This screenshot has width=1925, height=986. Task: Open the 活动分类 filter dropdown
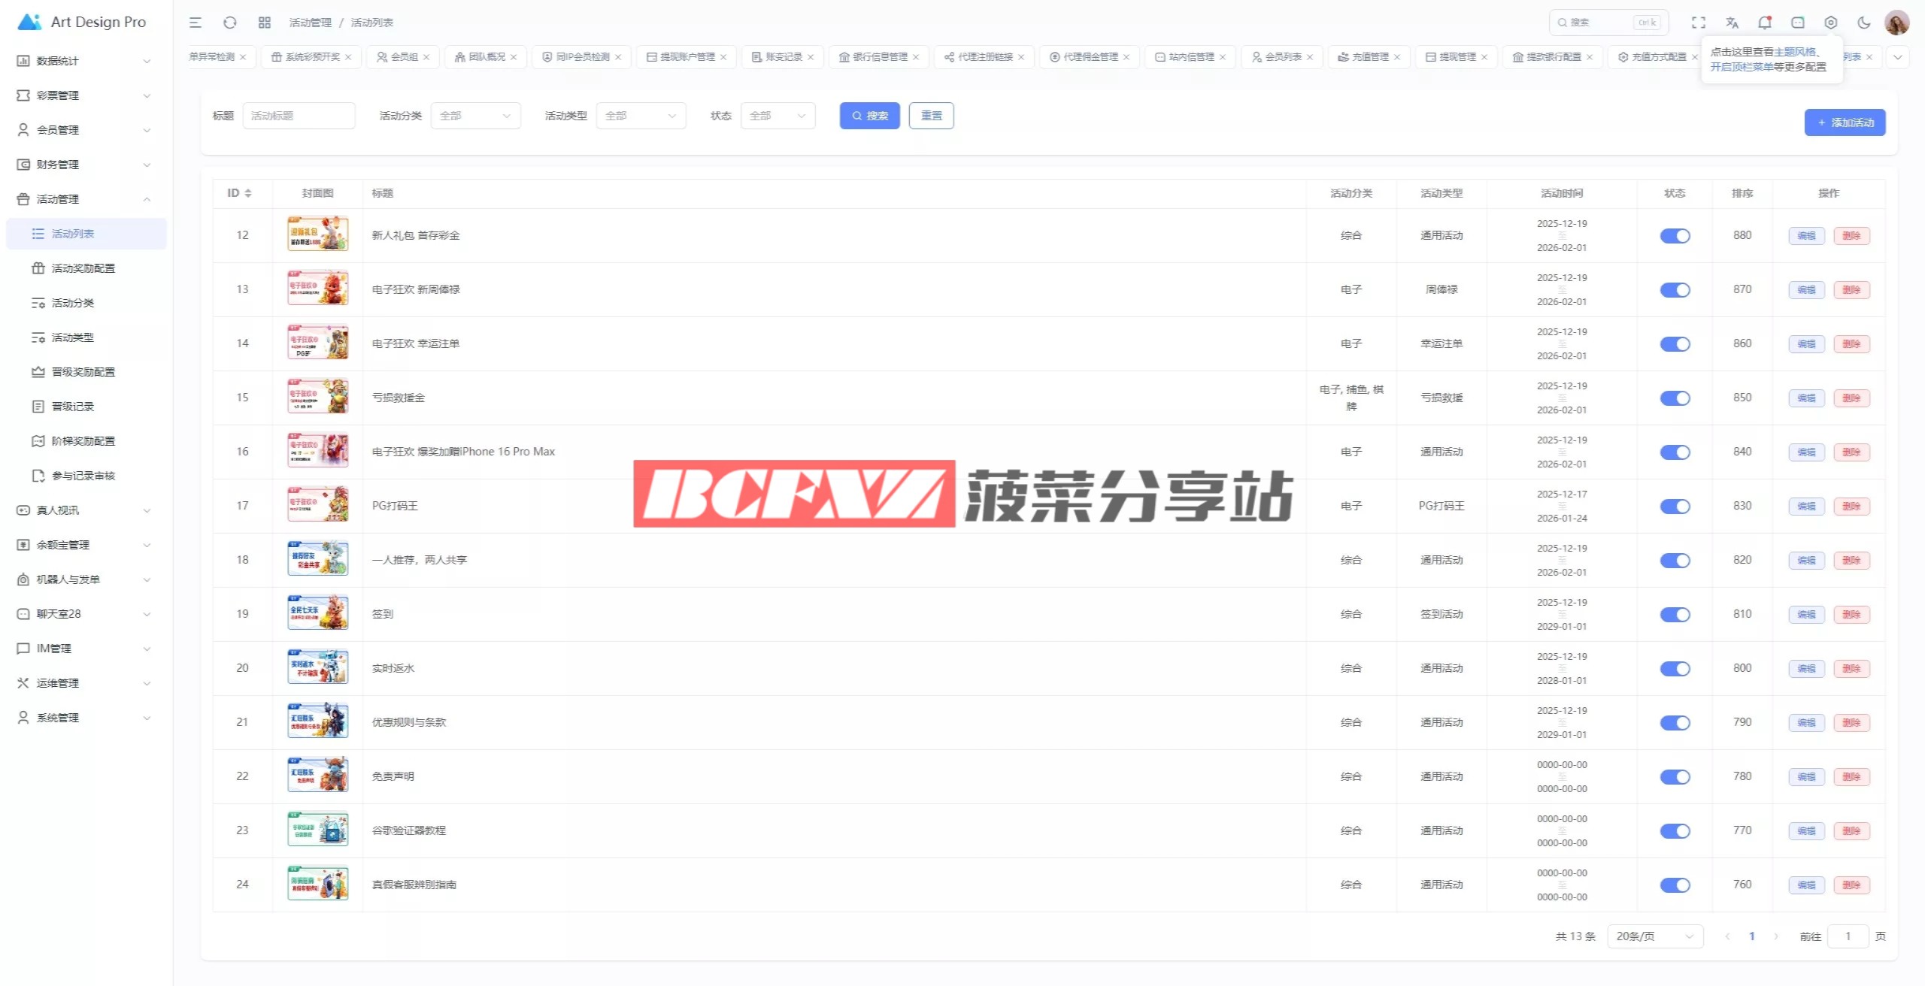(x=475, y=116)
